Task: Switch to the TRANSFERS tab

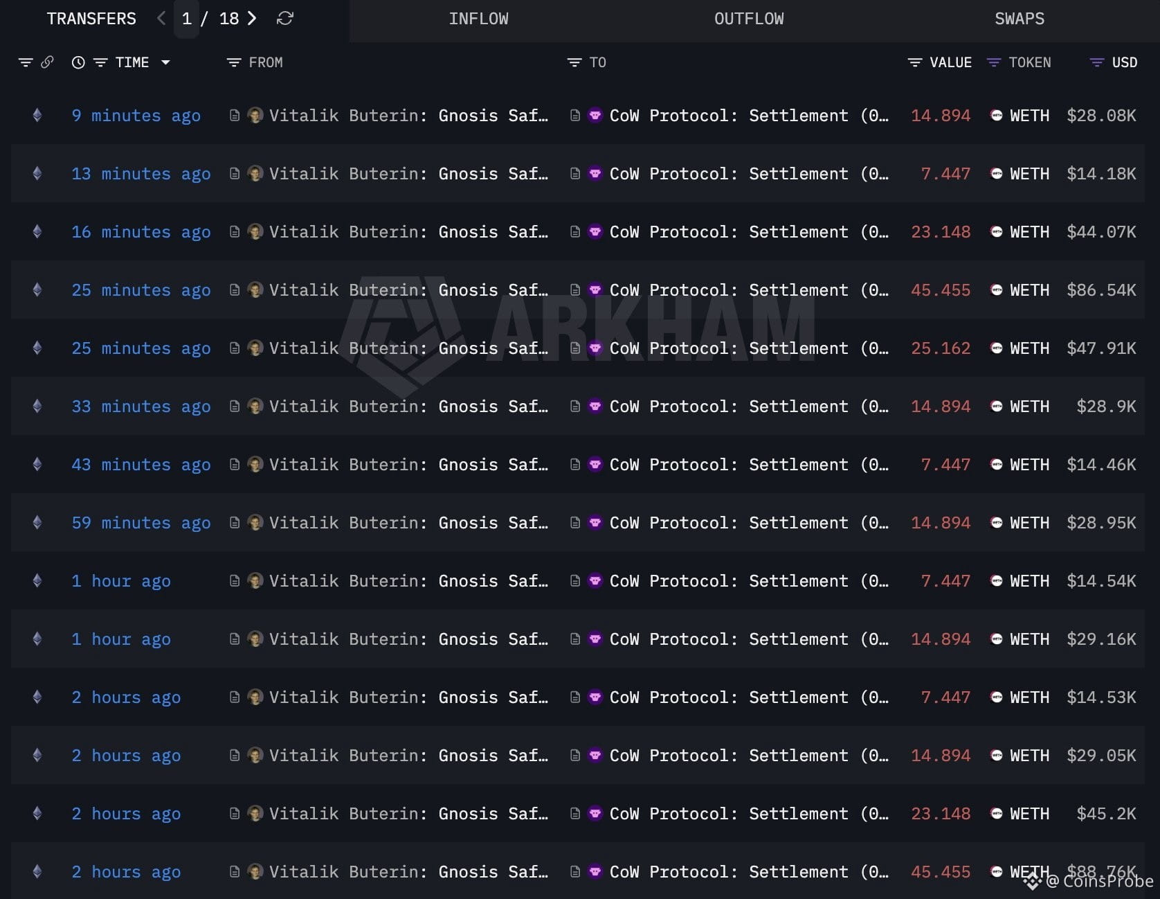Action: pyautogui.click(x=91, y=19)
